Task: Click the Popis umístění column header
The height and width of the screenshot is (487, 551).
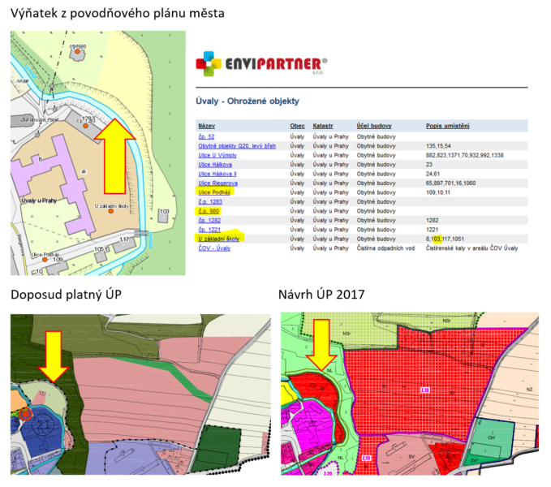Action: 447,126
